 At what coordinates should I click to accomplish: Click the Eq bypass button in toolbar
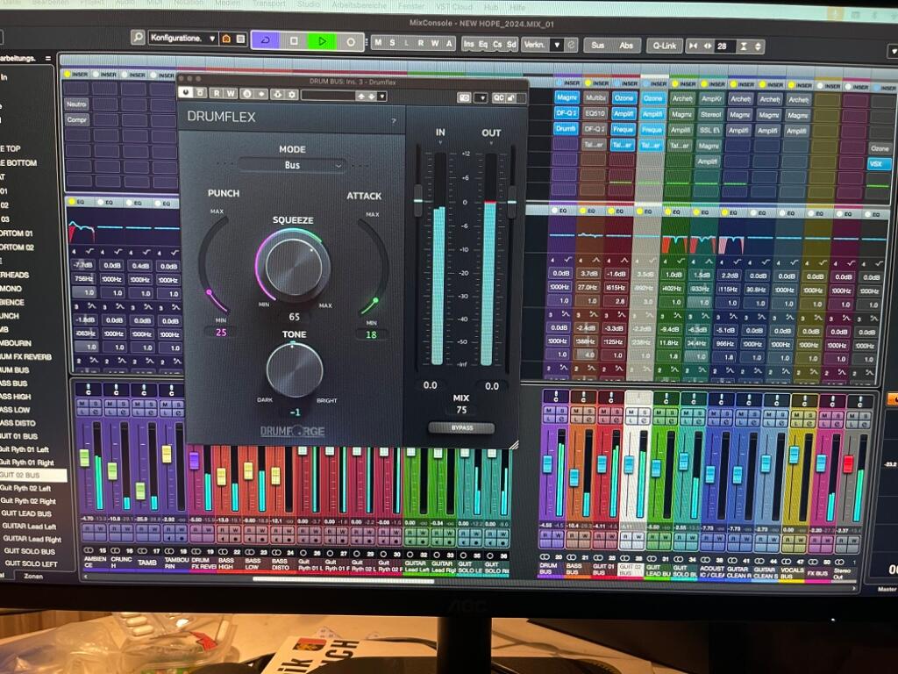483,44
